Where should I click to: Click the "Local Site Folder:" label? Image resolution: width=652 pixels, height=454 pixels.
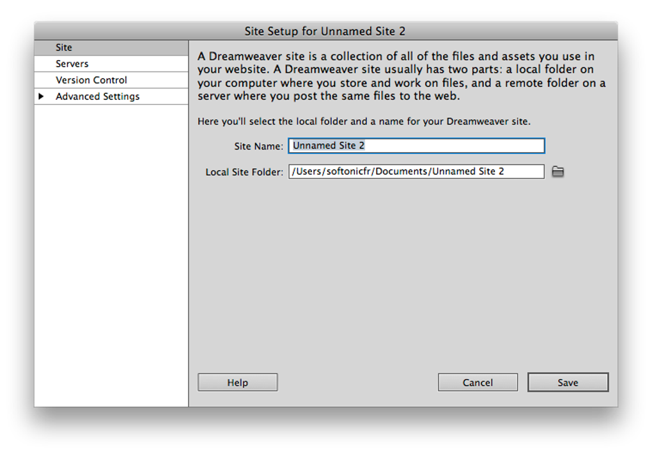point(244,172)
